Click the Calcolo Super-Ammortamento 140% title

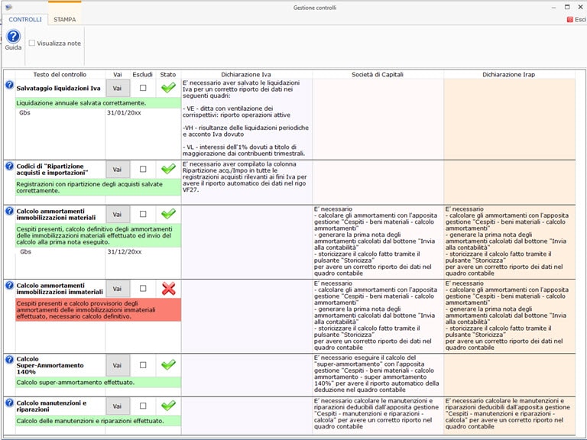[x=50, y=365]
